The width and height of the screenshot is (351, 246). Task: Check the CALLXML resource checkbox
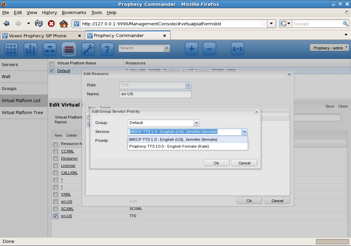coord(55,173)
